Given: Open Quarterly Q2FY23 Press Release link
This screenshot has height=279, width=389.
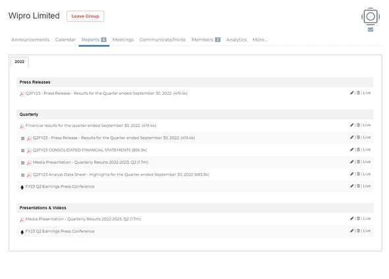Looking at the screenshot, I should (114, 138).
